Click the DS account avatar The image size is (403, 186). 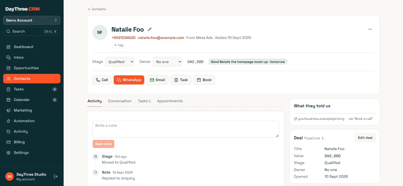click(x=9, y=176)
